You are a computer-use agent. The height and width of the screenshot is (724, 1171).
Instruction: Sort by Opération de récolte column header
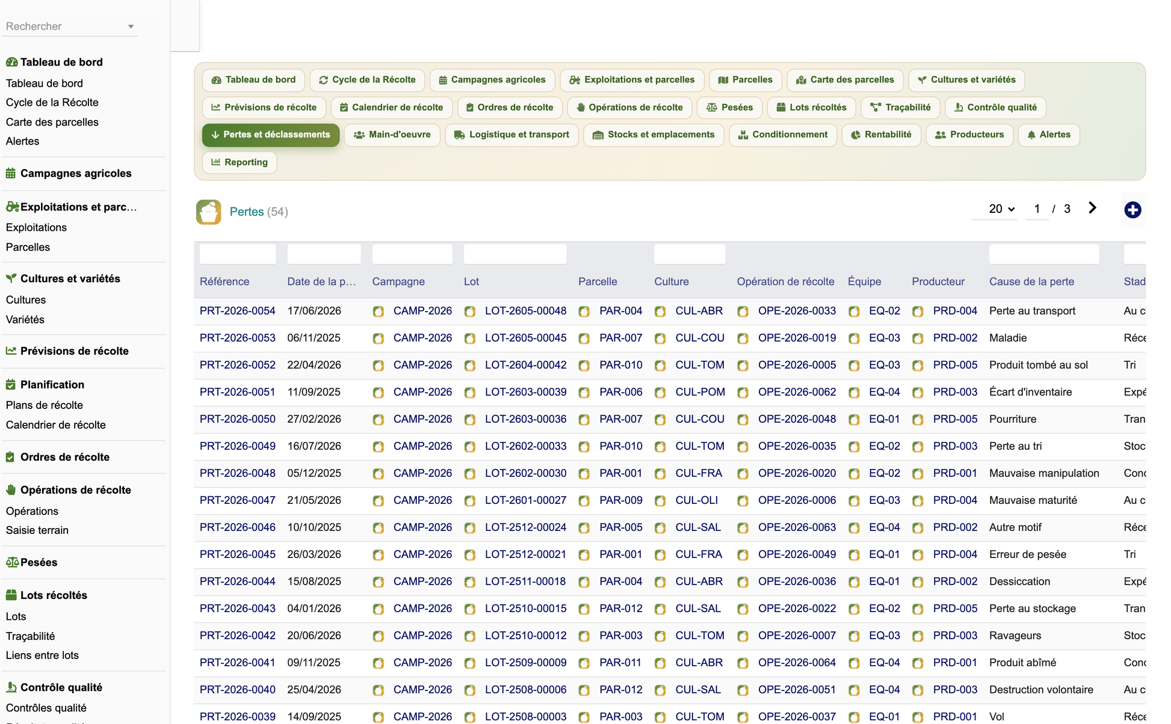(785, 281)
